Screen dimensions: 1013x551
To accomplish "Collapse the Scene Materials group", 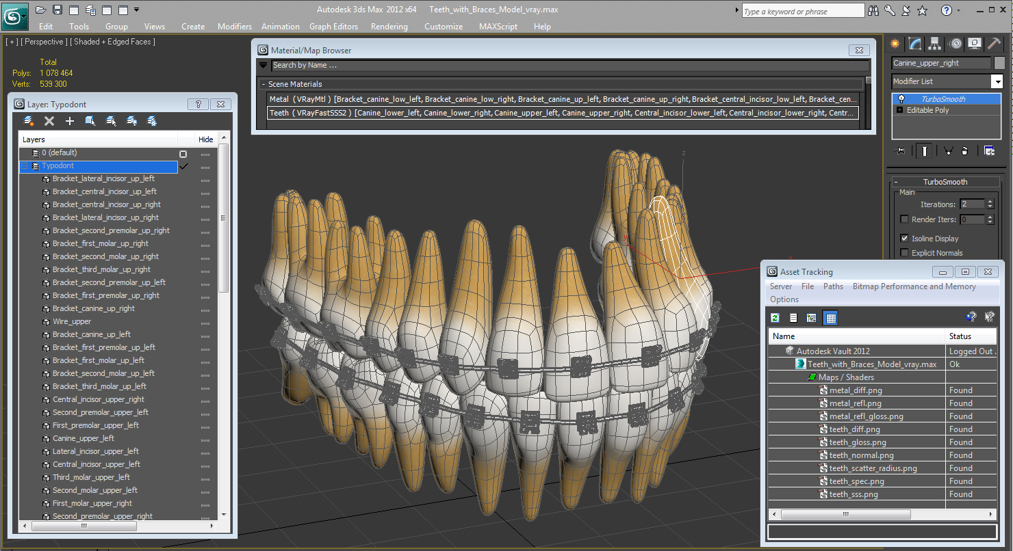I will [x=263, y=84].
